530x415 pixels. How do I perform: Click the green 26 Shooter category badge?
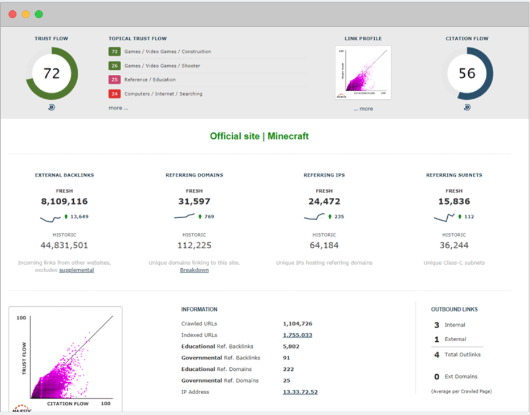click(x=115, y=66)
